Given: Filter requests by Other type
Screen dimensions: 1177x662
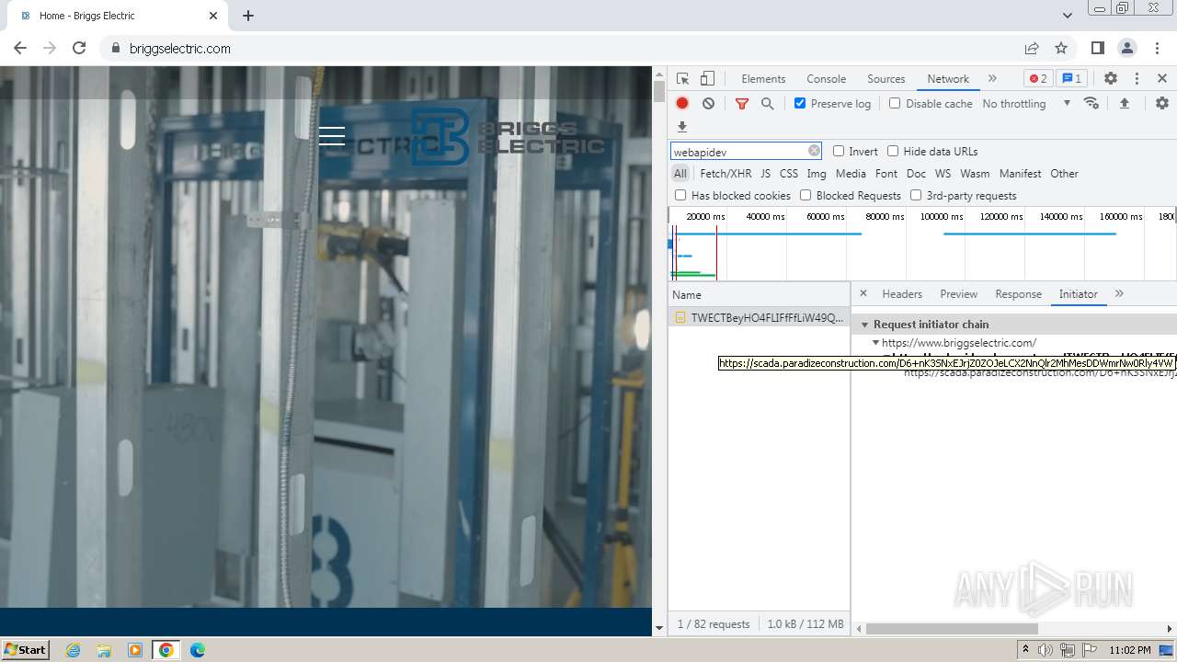Looking at the screenshot, I should (x=1064, y=173).
